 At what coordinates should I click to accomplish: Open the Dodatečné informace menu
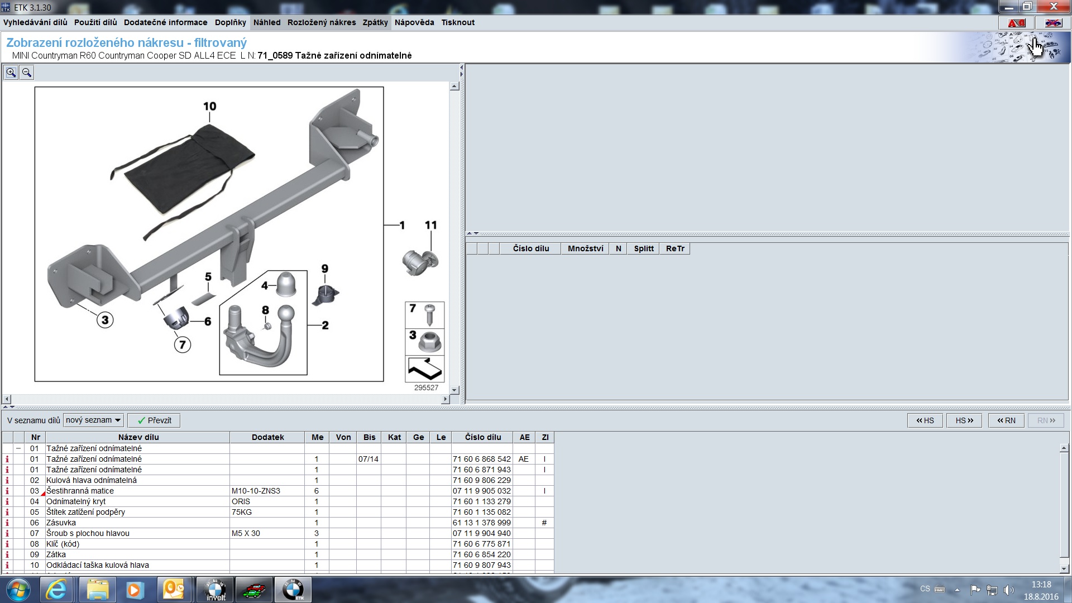coord(165,22)
